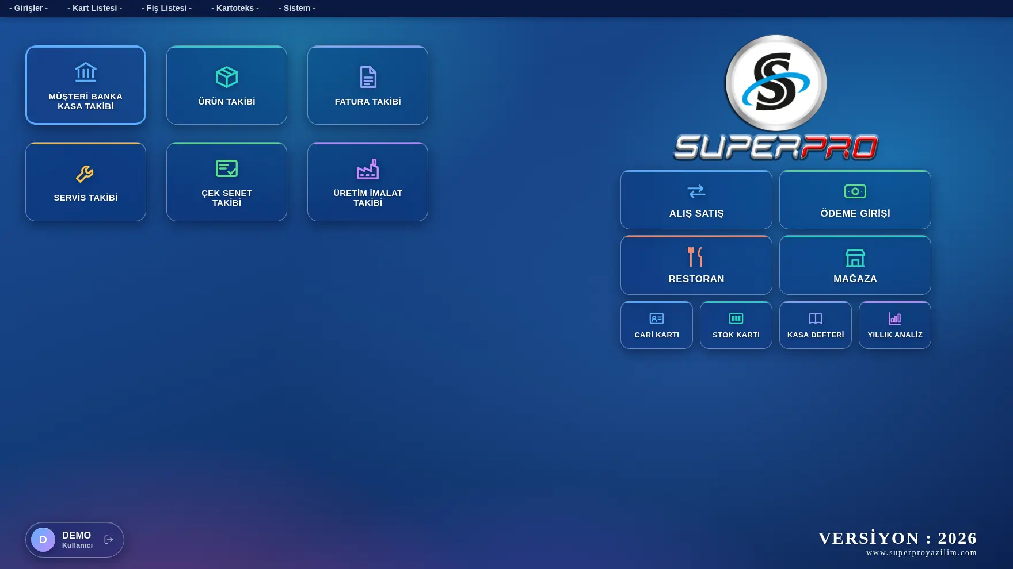Click the SuperPro S logo

point(776,84)
